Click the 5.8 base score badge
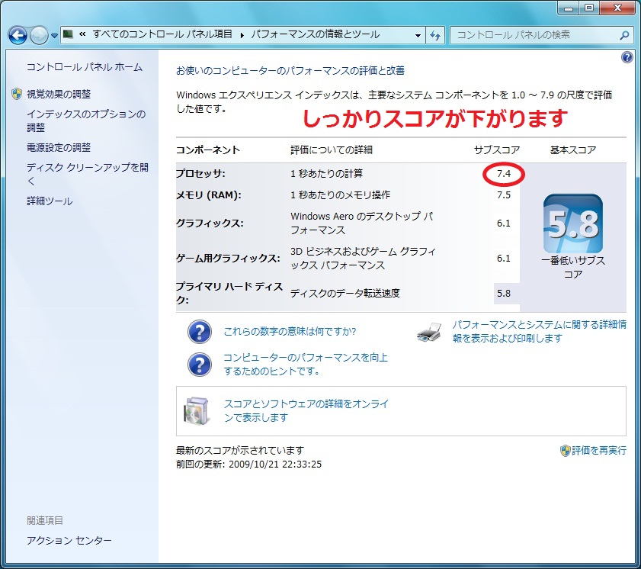 (572, 223)
